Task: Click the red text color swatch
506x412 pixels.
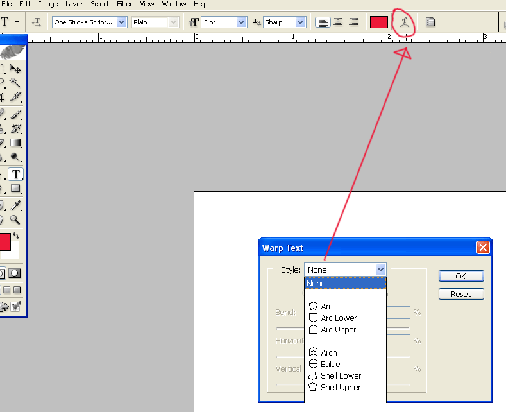Action: (x=379, y=22)
